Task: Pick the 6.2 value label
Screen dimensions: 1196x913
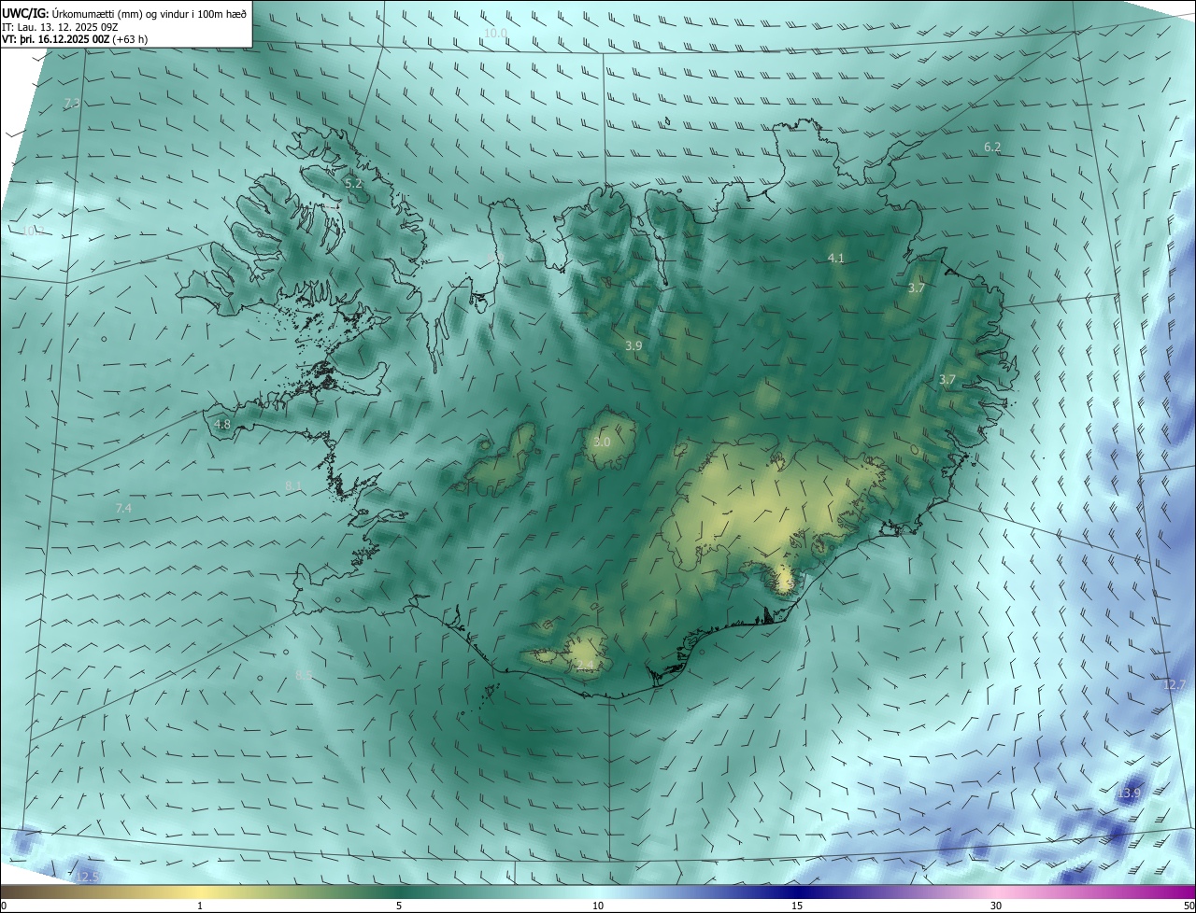Action: [x=992, y=147]
